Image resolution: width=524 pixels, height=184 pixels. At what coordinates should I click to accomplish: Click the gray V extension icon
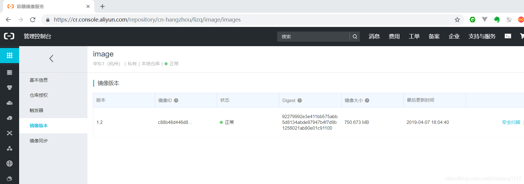click(485, 19)
